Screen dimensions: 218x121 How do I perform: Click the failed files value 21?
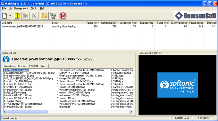pos(166,26)
